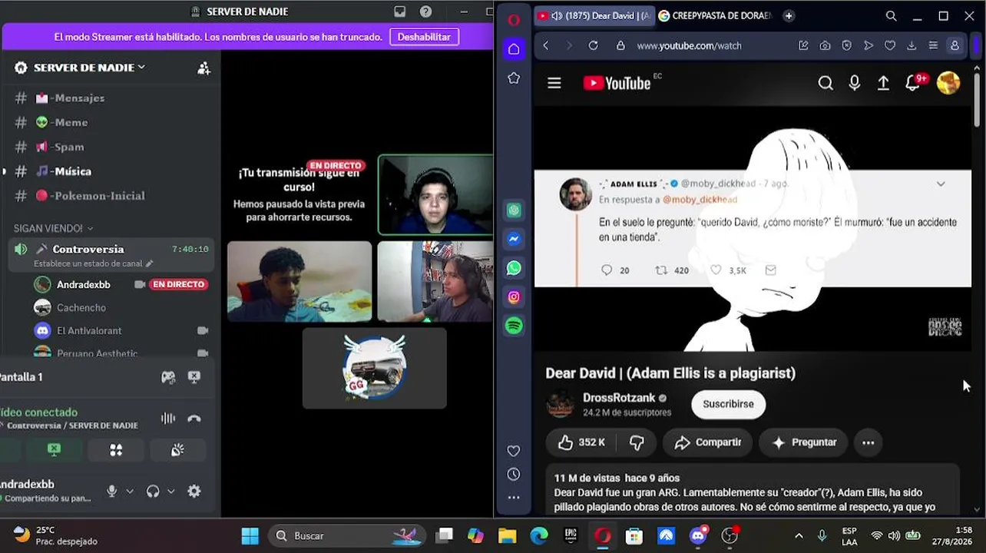Click the Windows taskbar Buscar search box
986x553 pixels.
tap(346, 535)
